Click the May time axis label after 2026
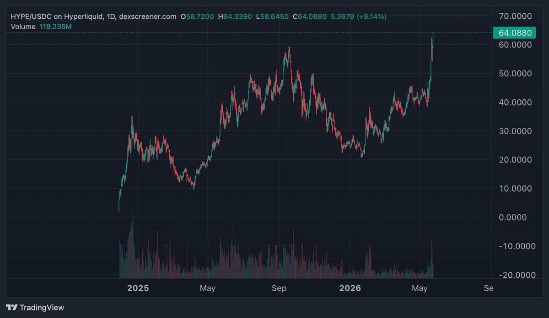This screenshot has height=318, width=549. tap(420, 289)
